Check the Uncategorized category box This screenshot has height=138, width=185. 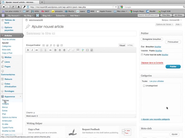pos(144,86)
